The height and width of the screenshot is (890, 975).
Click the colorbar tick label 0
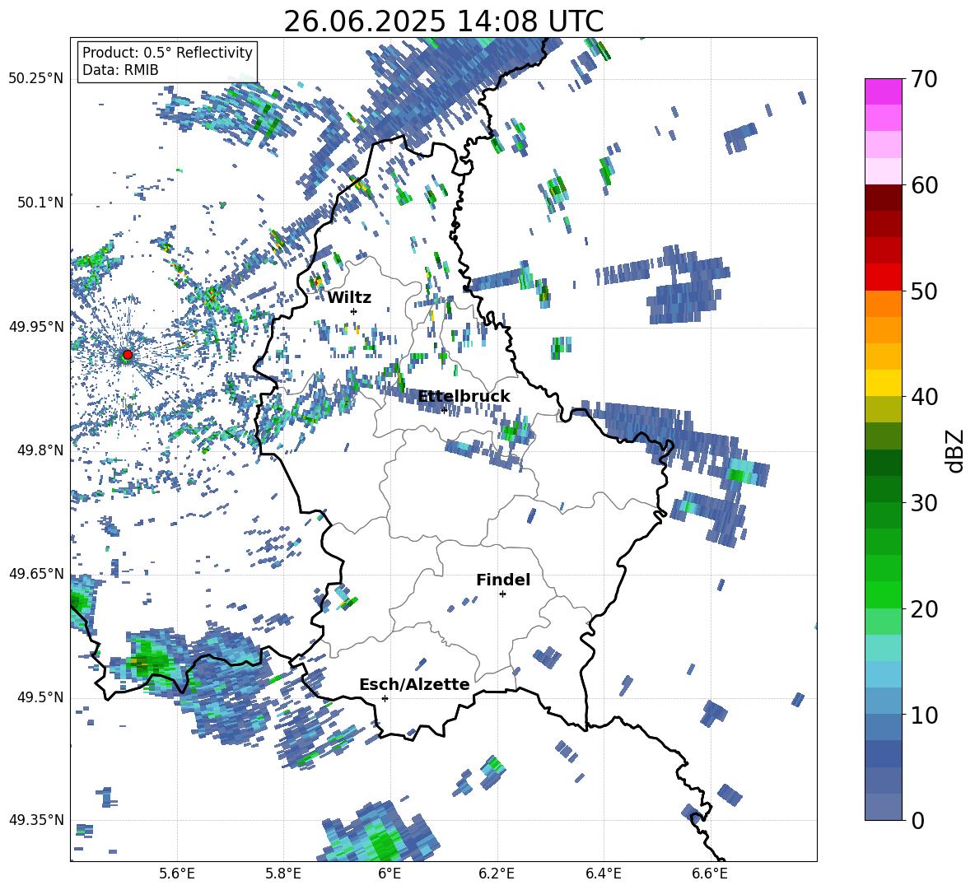917,820
